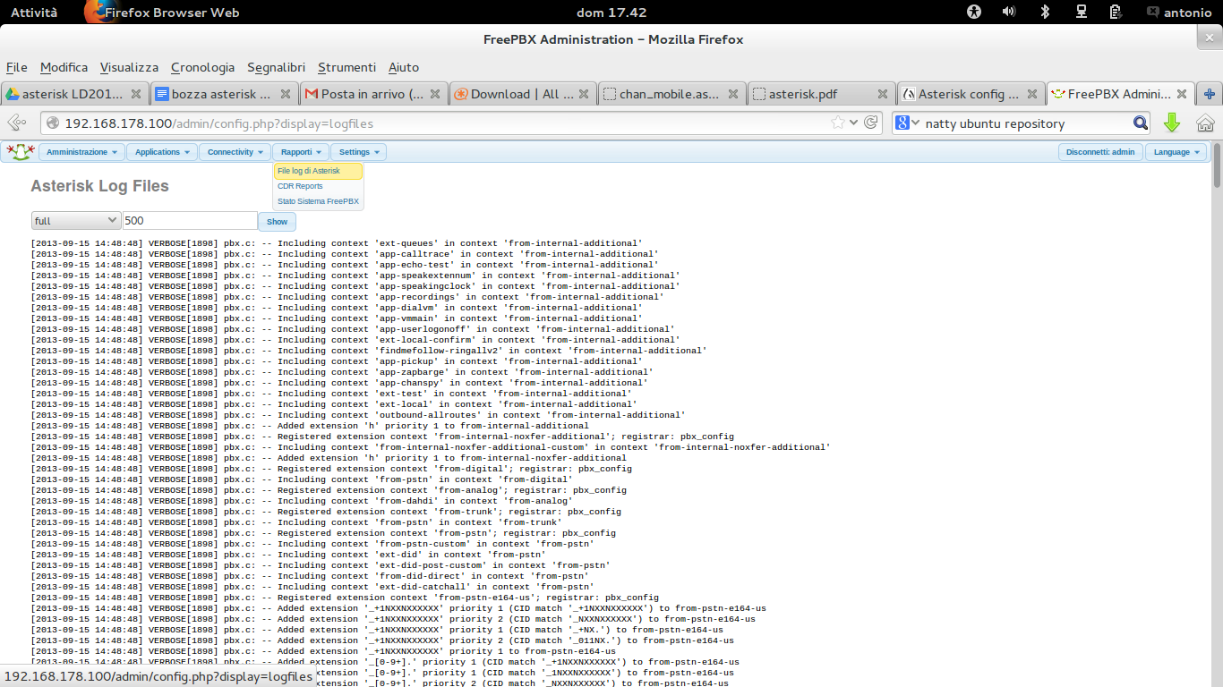This screenshot has height=687, width=1223.
Task: Open the Cronologia menu
Action: (202, 67)
